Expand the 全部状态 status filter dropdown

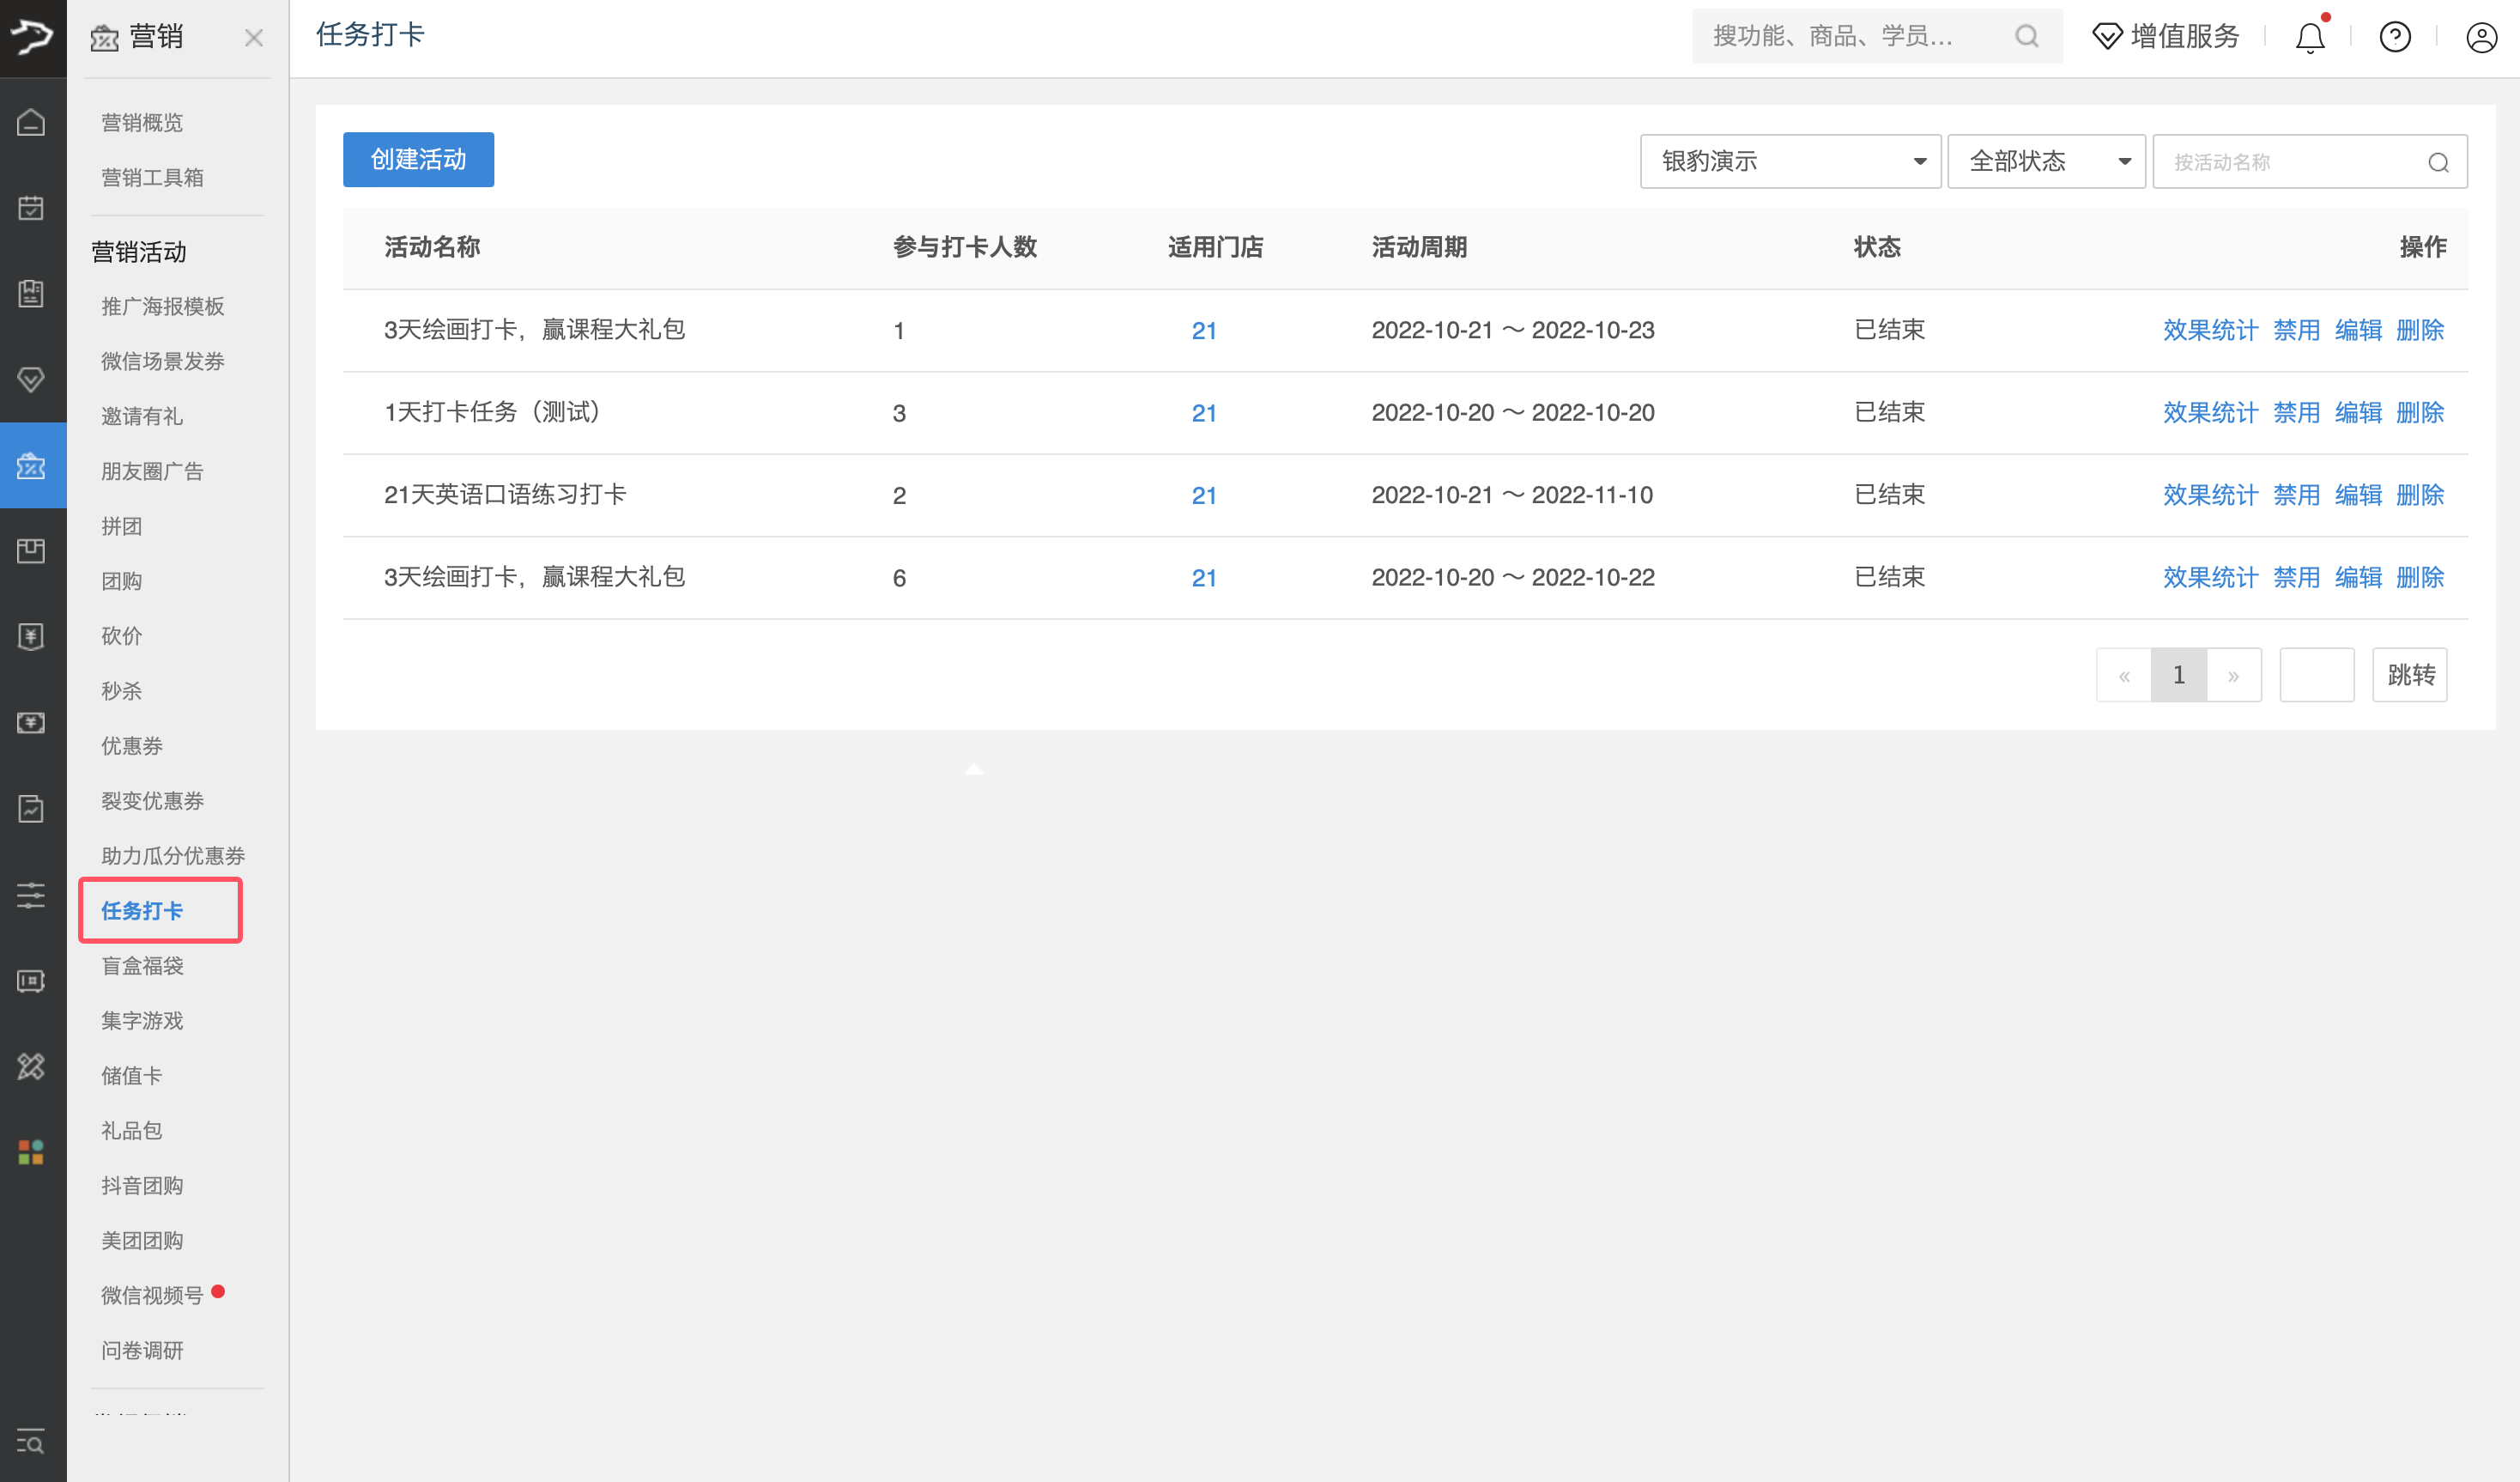point(2046,161)
